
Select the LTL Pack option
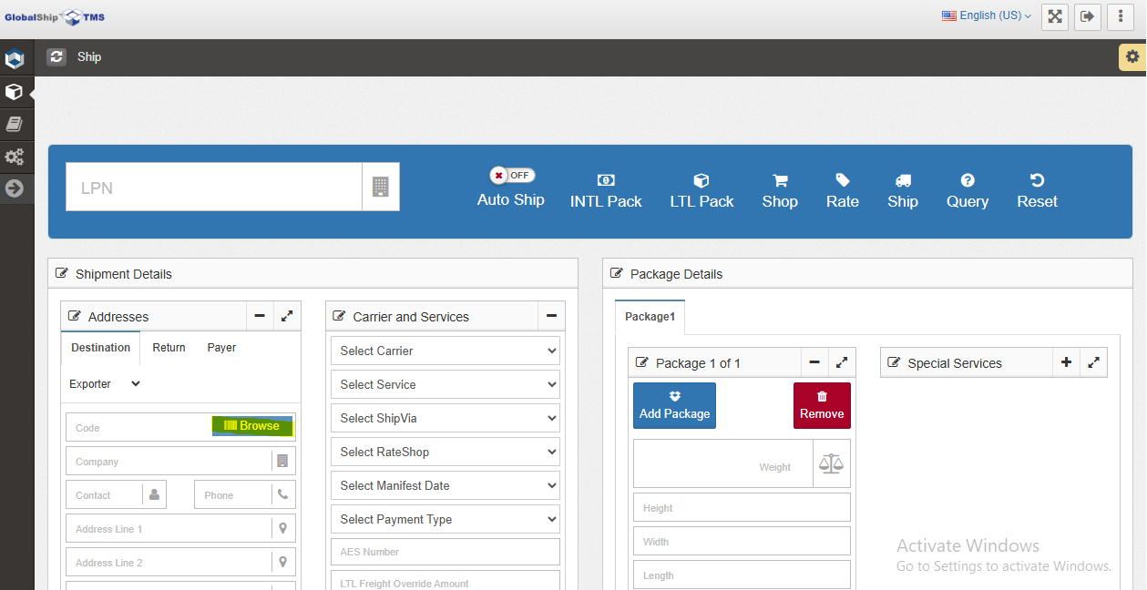tap(701, 189)
